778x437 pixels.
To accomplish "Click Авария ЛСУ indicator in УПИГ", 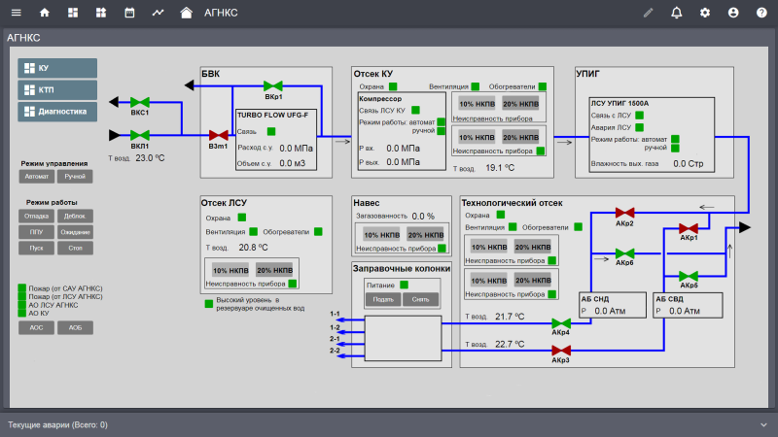I will point(640,127).
